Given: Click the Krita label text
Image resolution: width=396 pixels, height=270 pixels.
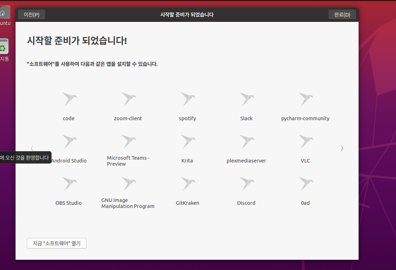Looking at the screenshot, I should [x=187, y=161].
